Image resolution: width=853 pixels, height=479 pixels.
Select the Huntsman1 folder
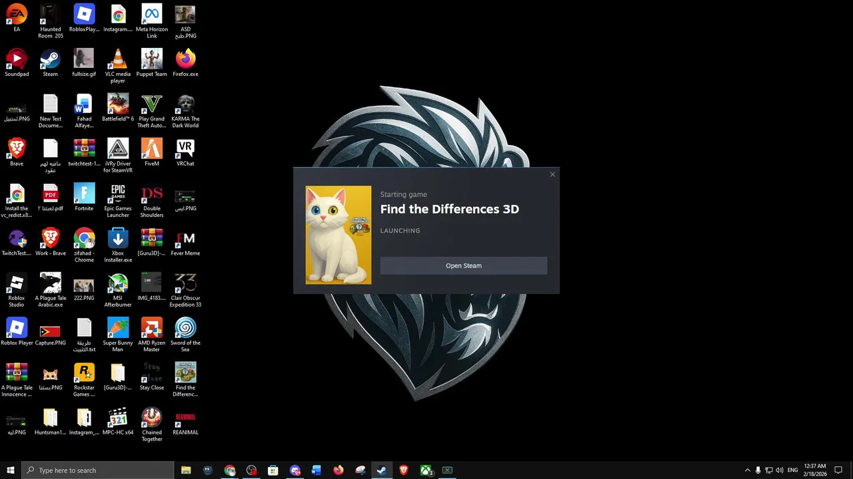point(51,421)
